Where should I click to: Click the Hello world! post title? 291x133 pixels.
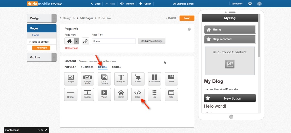[215, 106]
